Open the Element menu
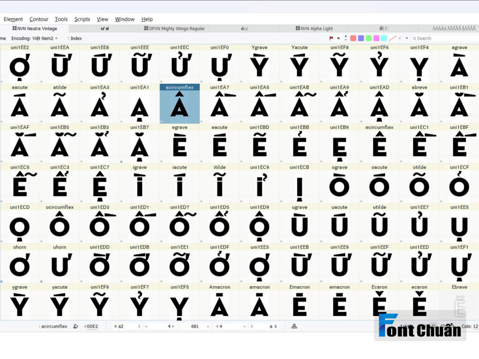Viewport: 479px width, 359px height. pos(13,19)
